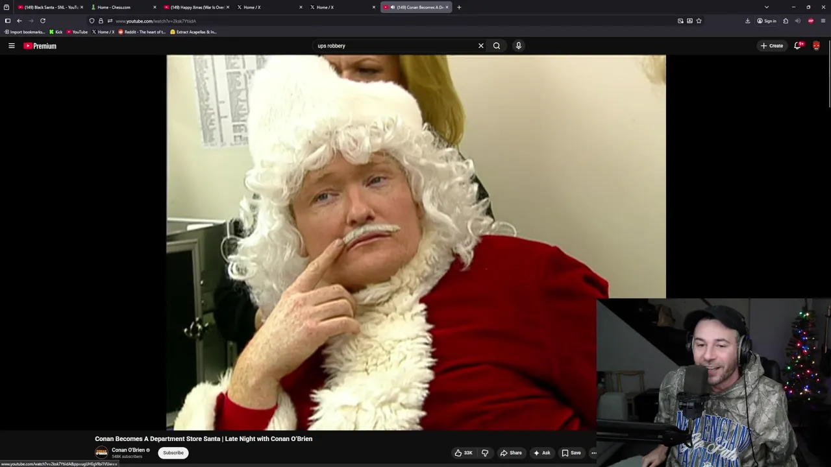The height and width of the screenshot is (467, 831).
Task: Go back to the previous page
Action: [19, 21]
